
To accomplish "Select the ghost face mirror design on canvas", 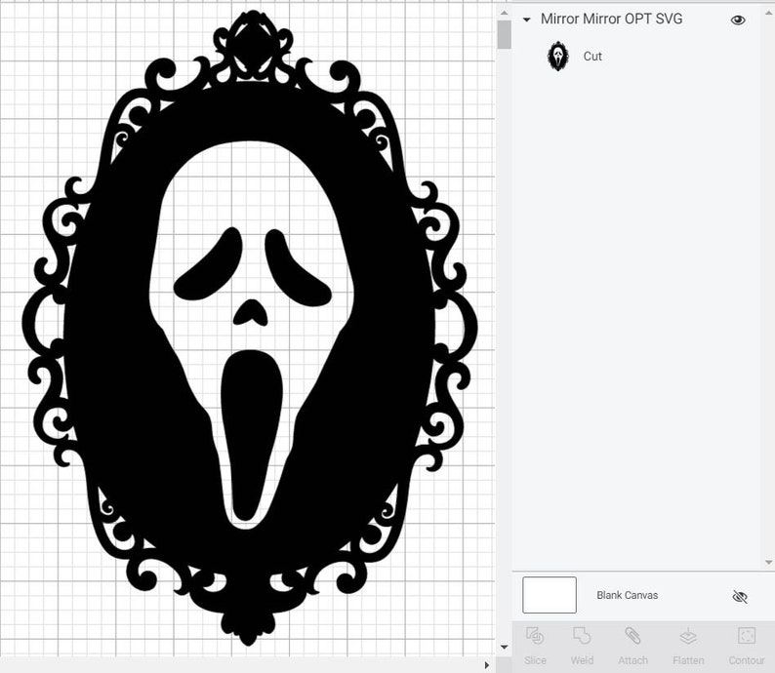I will point(249,328).
